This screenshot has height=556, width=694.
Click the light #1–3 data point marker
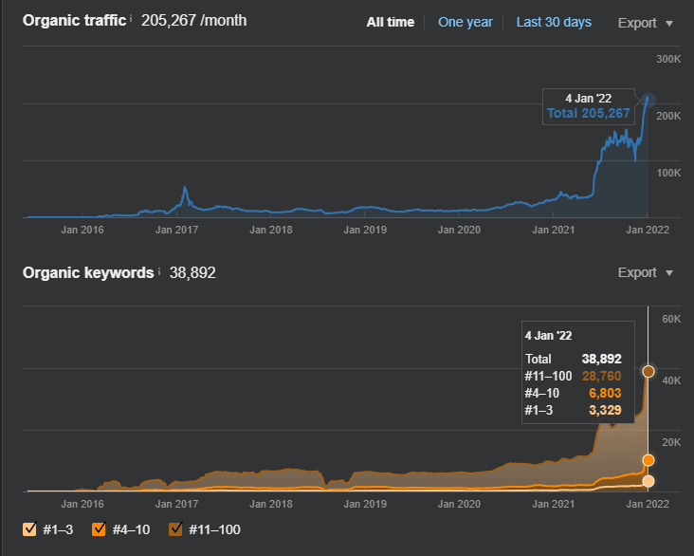point(648,481)
